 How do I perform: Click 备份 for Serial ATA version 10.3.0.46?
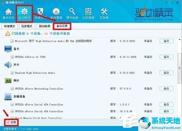click(166, 111)
